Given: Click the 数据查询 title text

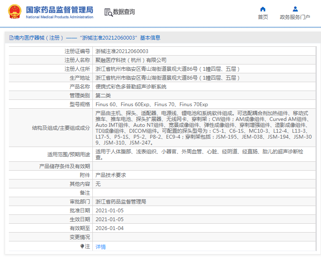Looking at the screenshot, I should pos(124,12).
